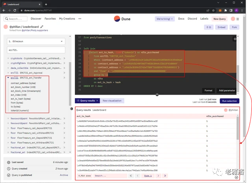Click Add parameter
252x183 pixels.
click(x=227, y=90)
